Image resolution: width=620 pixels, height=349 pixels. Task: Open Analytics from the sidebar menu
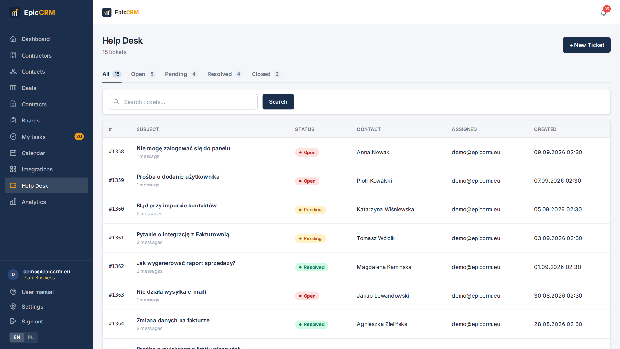point(46,202)
